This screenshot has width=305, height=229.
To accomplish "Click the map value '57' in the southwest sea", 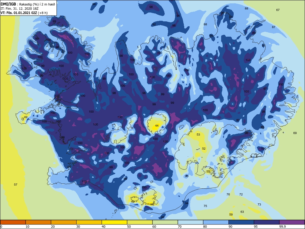I will click(x=16, y=184).
